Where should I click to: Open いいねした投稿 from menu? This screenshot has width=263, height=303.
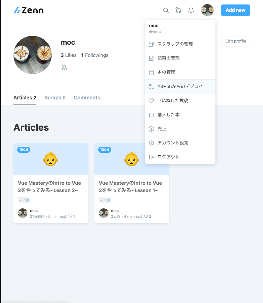pyautogui.click(x=180, y=101)
